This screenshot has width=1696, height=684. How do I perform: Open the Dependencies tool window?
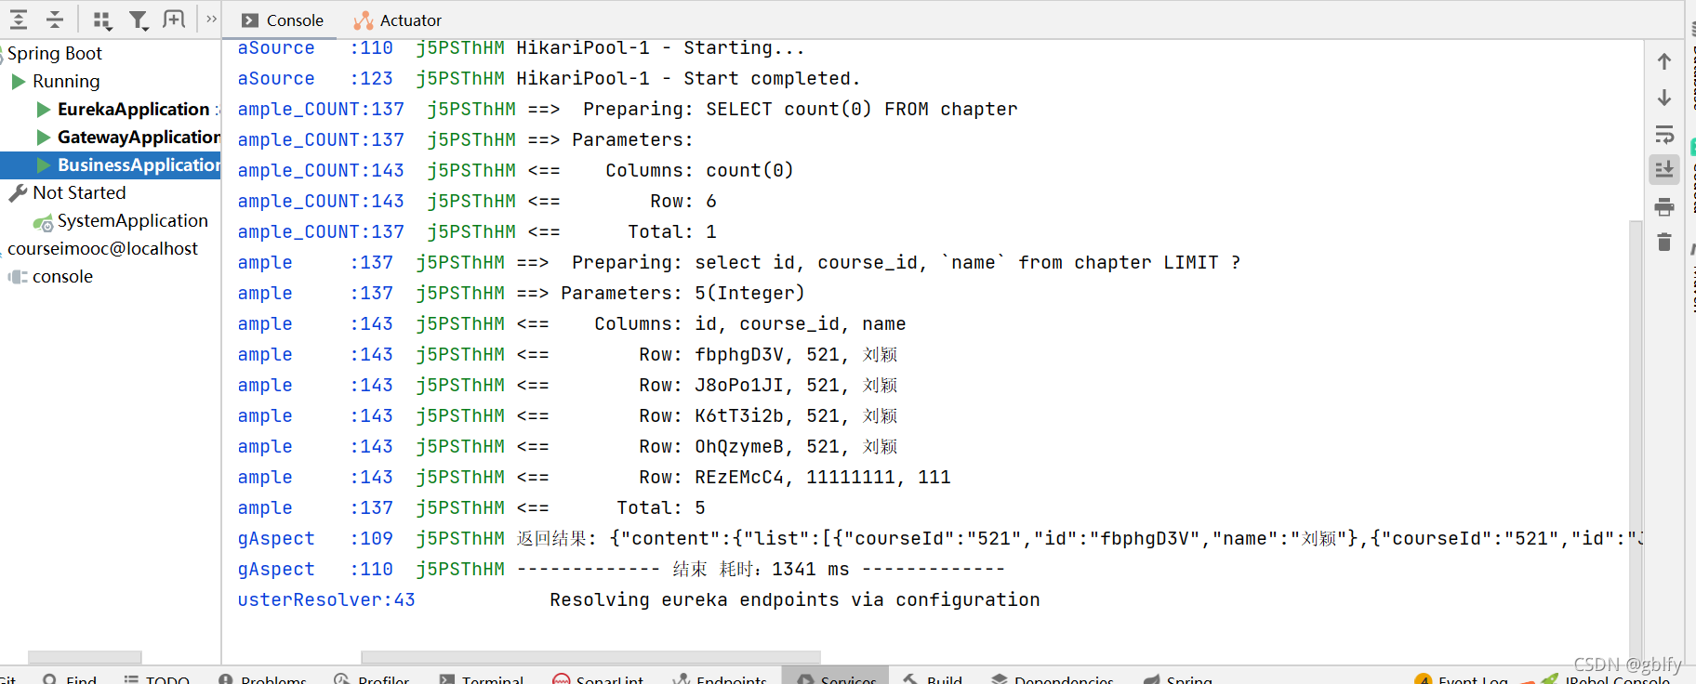[x=1053, y=678]
